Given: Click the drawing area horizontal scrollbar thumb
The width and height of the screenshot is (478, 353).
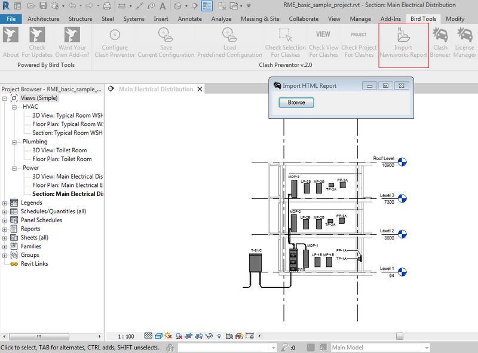Looking at the screenshot, I should pyautogui.click(x=400, y=336).
